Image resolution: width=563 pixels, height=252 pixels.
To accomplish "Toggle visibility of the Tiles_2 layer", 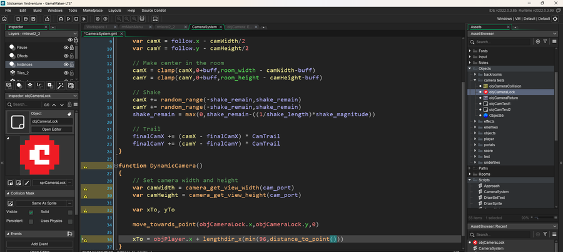I will pos(66,73).
